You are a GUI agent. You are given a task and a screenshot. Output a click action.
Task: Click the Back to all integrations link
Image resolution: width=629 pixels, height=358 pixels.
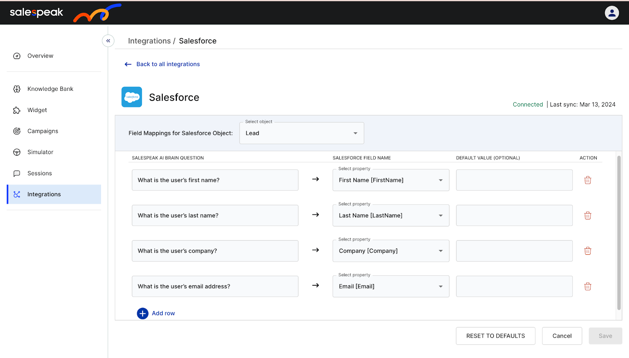[x=168, y=64]
